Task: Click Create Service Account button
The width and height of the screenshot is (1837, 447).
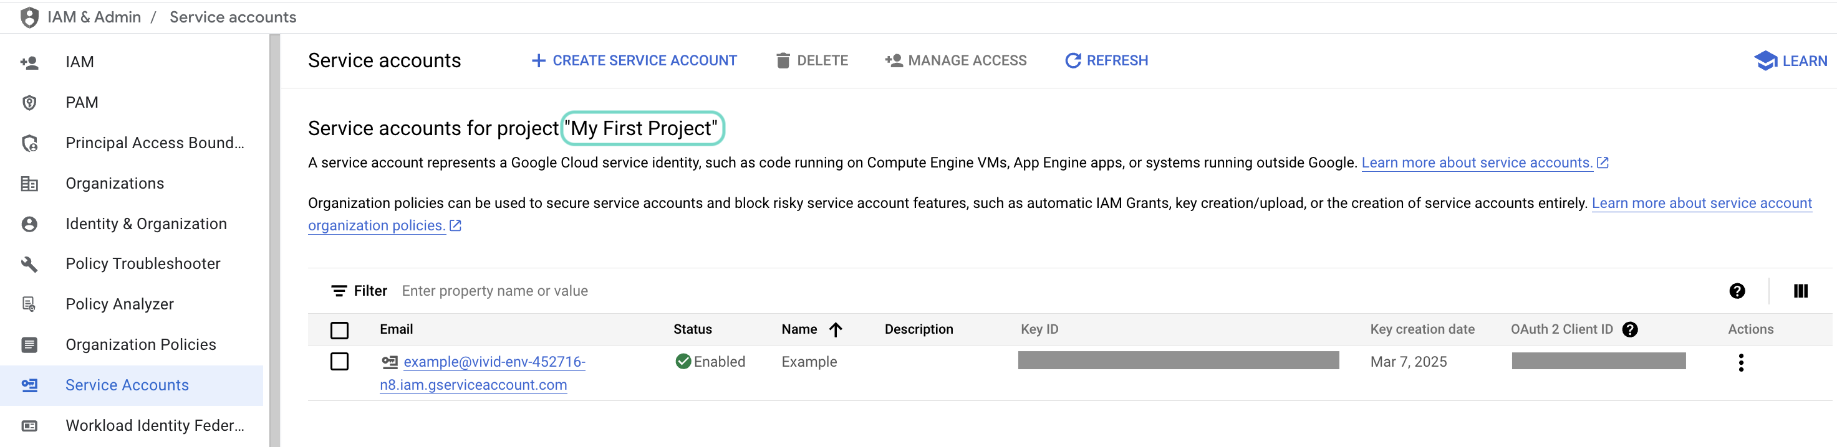Action: click(634, 60)
